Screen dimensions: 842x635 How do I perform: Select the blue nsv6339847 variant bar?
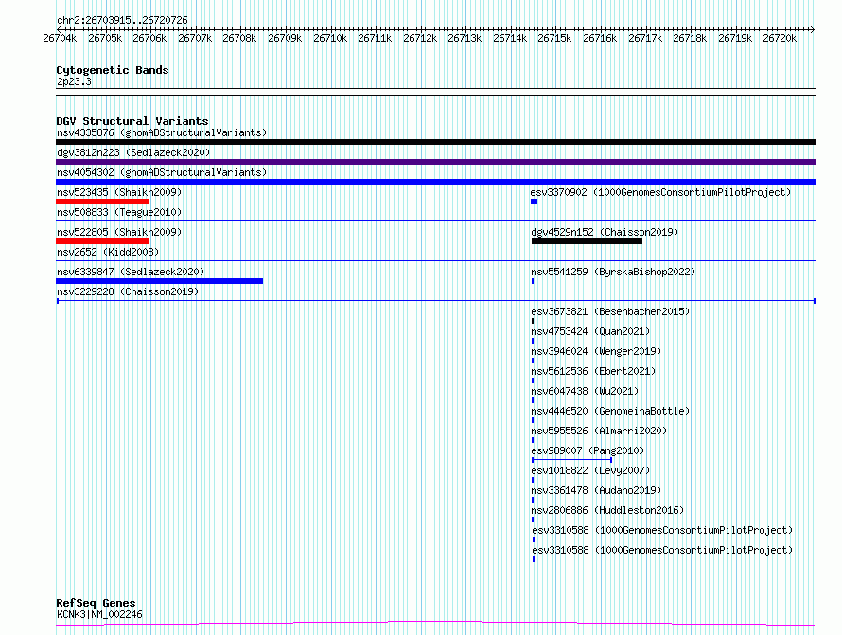tap(160, 281)
